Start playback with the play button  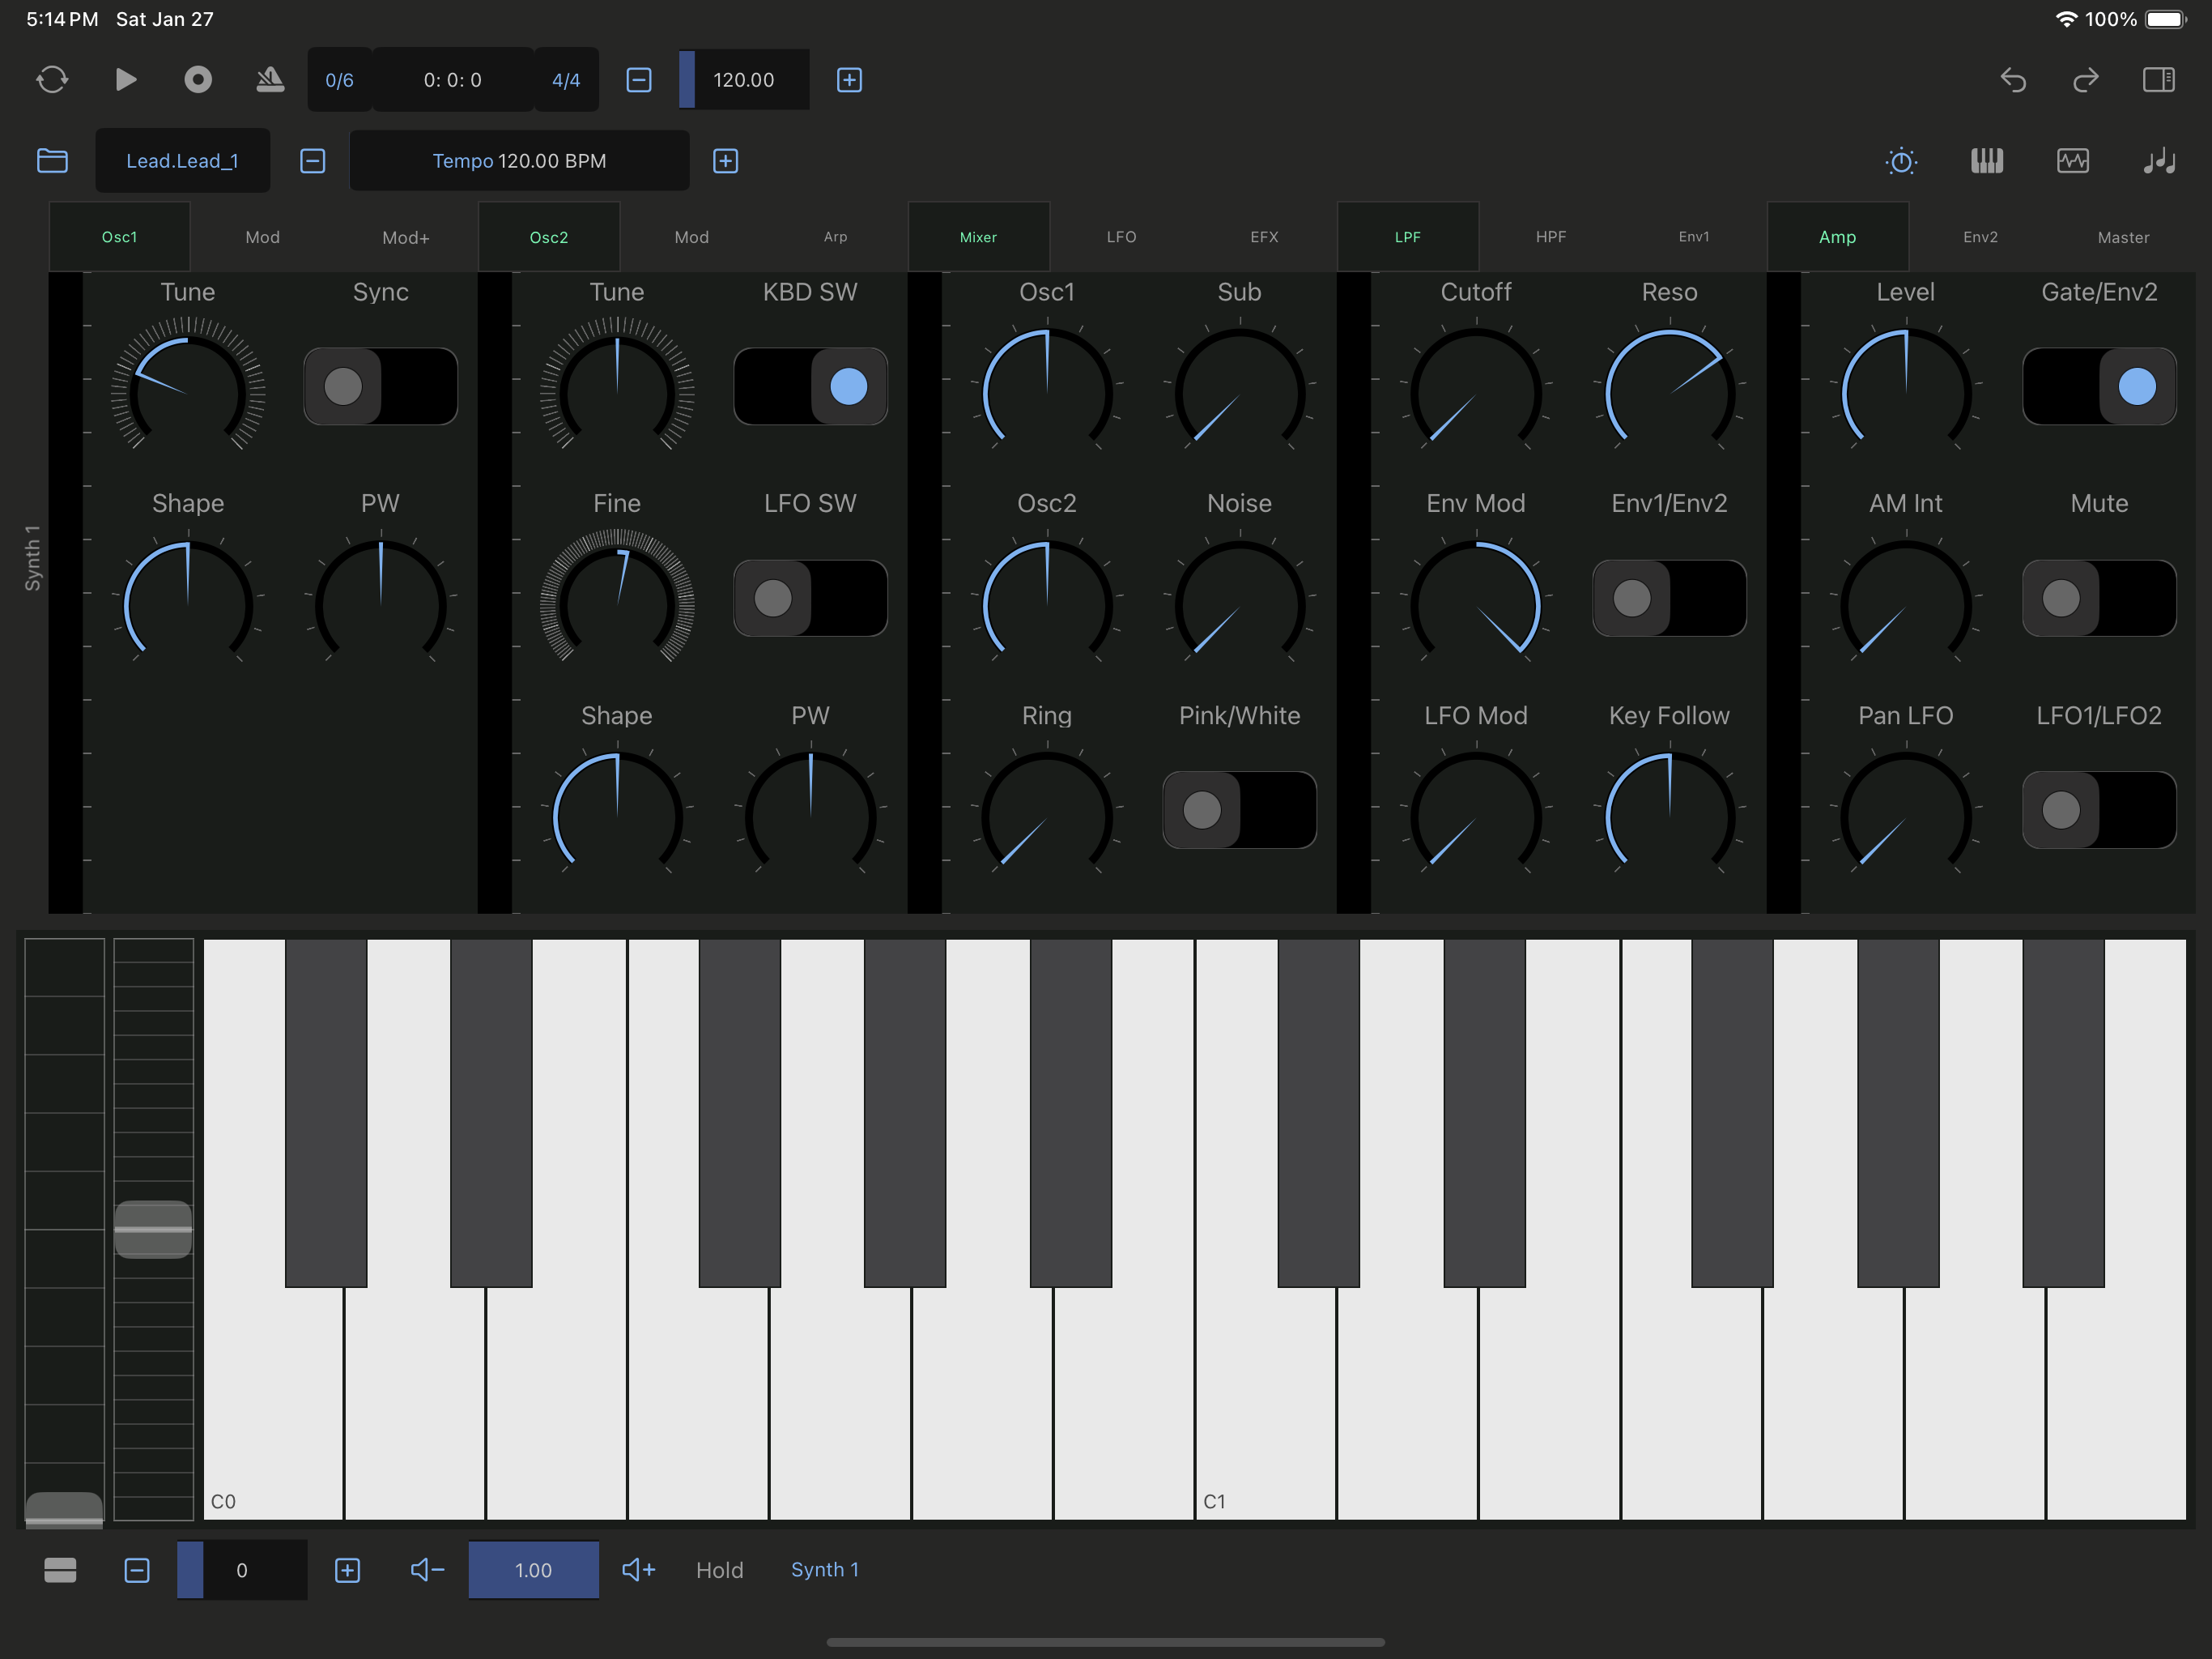point(125,80)
